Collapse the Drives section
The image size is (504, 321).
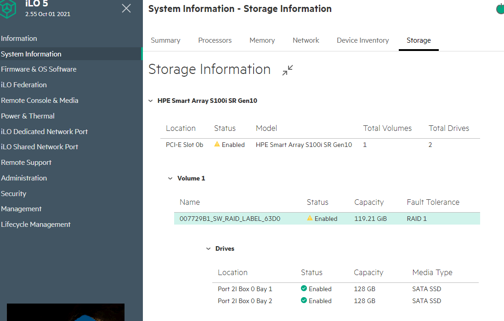(208, 248)
